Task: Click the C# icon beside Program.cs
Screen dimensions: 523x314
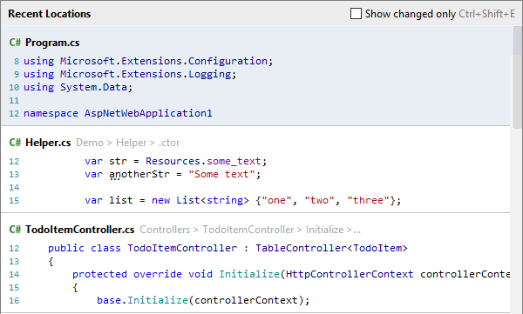Action: [x=15, y=43]
